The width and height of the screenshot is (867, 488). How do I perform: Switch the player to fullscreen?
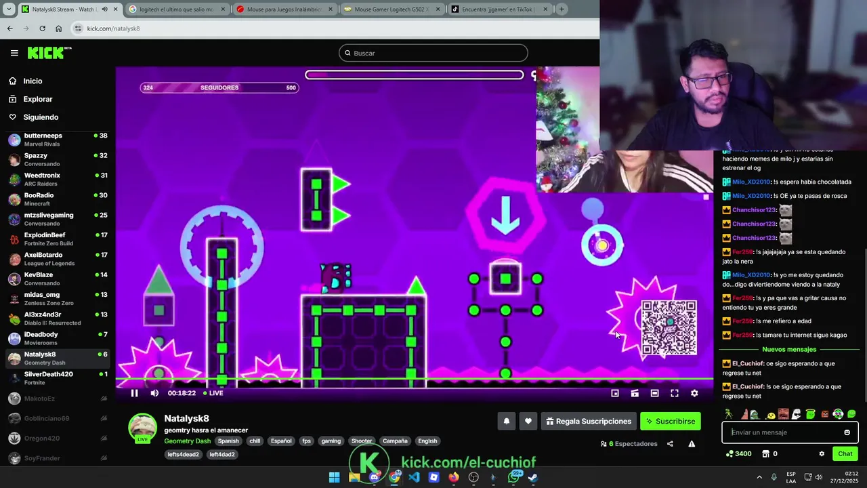(x=675, y=393)
